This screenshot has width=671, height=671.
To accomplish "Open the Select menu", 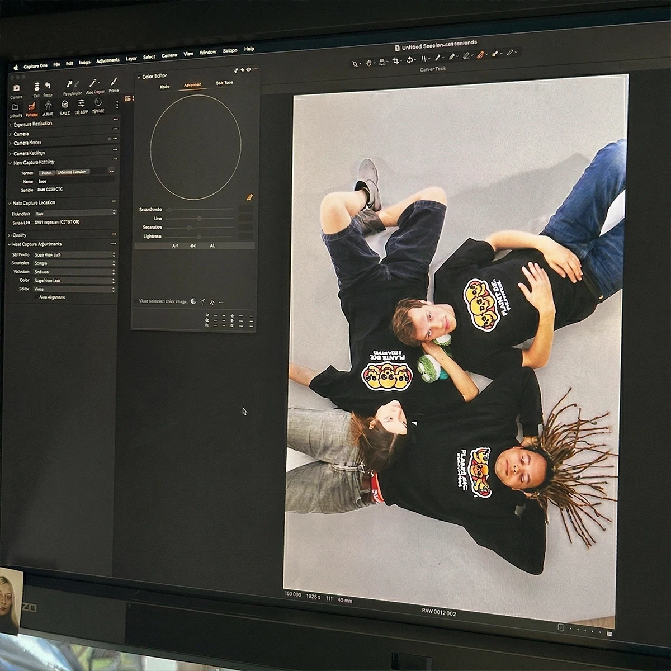I will (149, 57).
